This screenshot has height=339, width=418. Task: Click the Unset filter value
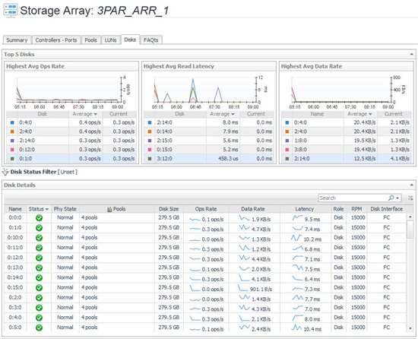coord(68,172)
